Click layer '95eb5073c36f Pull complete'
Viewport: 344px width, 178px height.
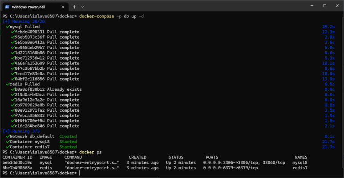[45, 37]
